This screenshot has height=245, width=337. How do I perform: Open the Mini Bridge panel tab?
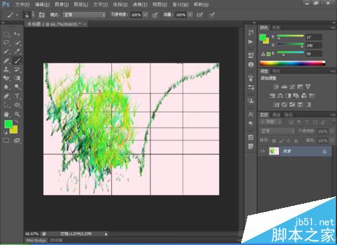tap(36, 240)
